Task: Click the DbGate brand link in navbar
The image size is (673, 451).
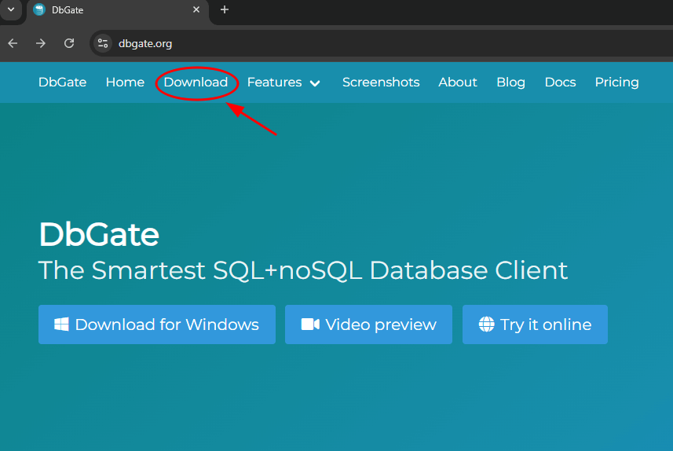Action: pos(62,82)
